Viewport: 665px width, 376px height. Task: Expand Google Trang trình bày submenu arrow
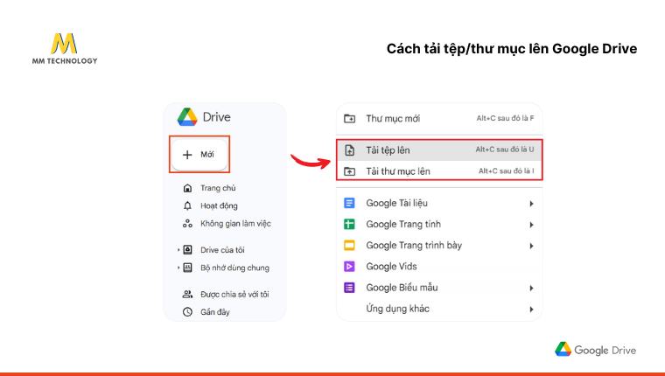tap(531, 246)
